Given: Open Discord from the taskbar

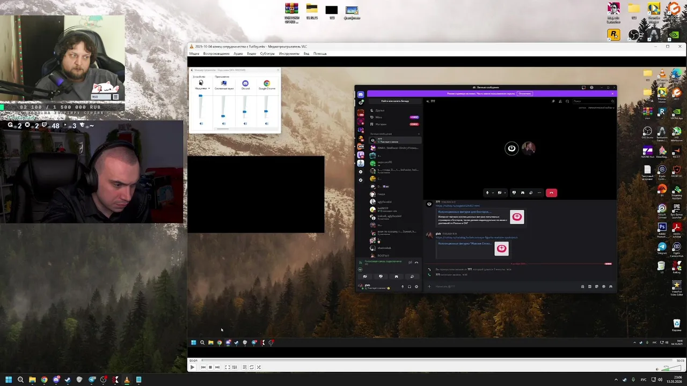Looking at the screenshot, I should [56, 380].
